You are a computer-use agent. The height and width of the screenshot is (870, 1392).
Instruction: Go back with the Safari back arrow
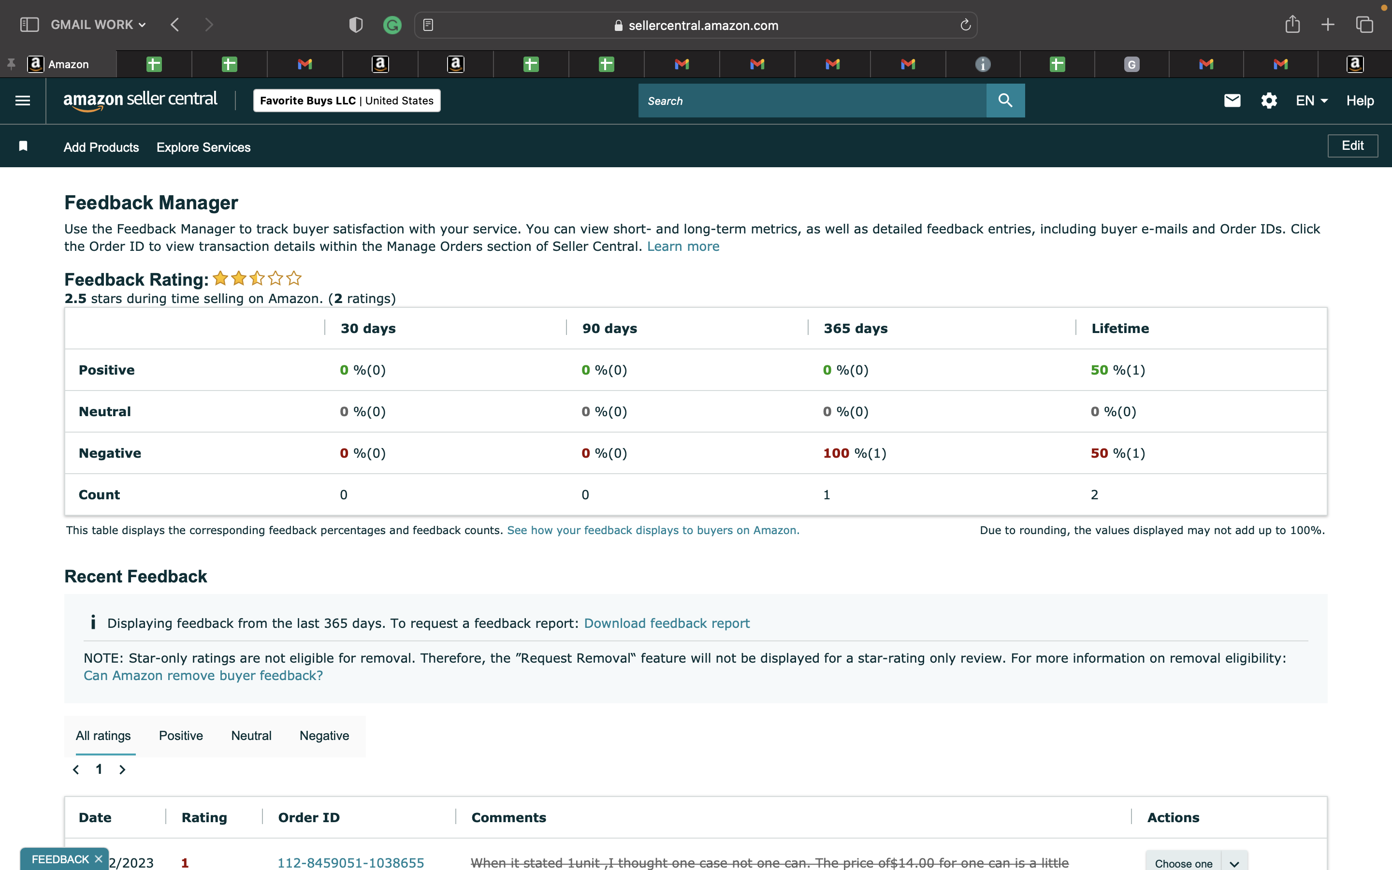click(x=175, y=25)
